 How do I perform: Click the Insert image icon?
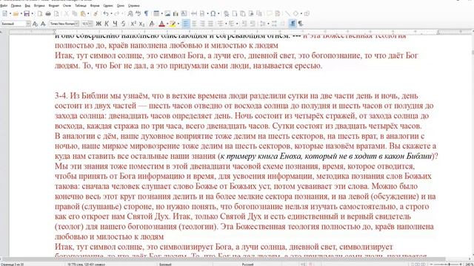pyautogui.click(x=167, y=13)
